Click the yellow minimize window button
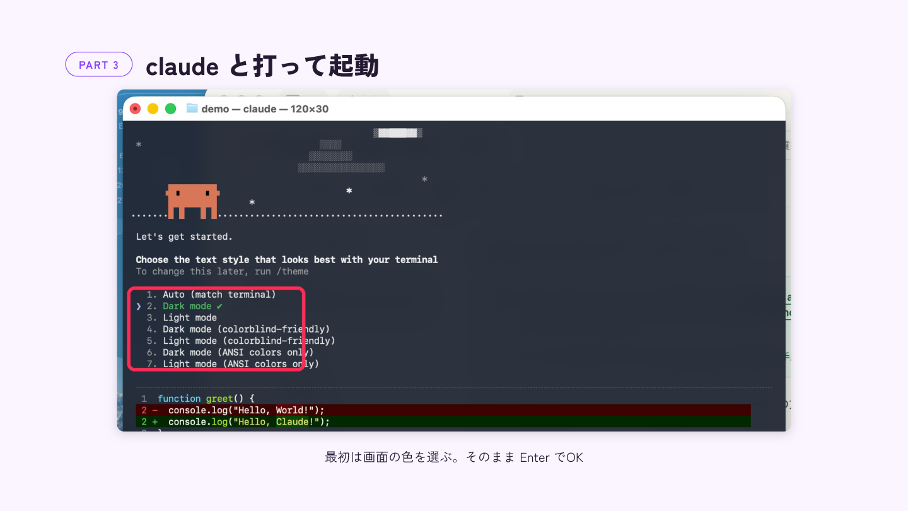This screenshot has width=908, height=511. pyautogui.click(x=153, y=109)
